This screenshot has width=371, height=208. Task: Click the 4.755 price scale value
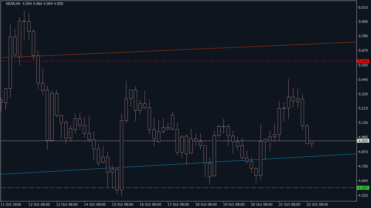point(363,166)
